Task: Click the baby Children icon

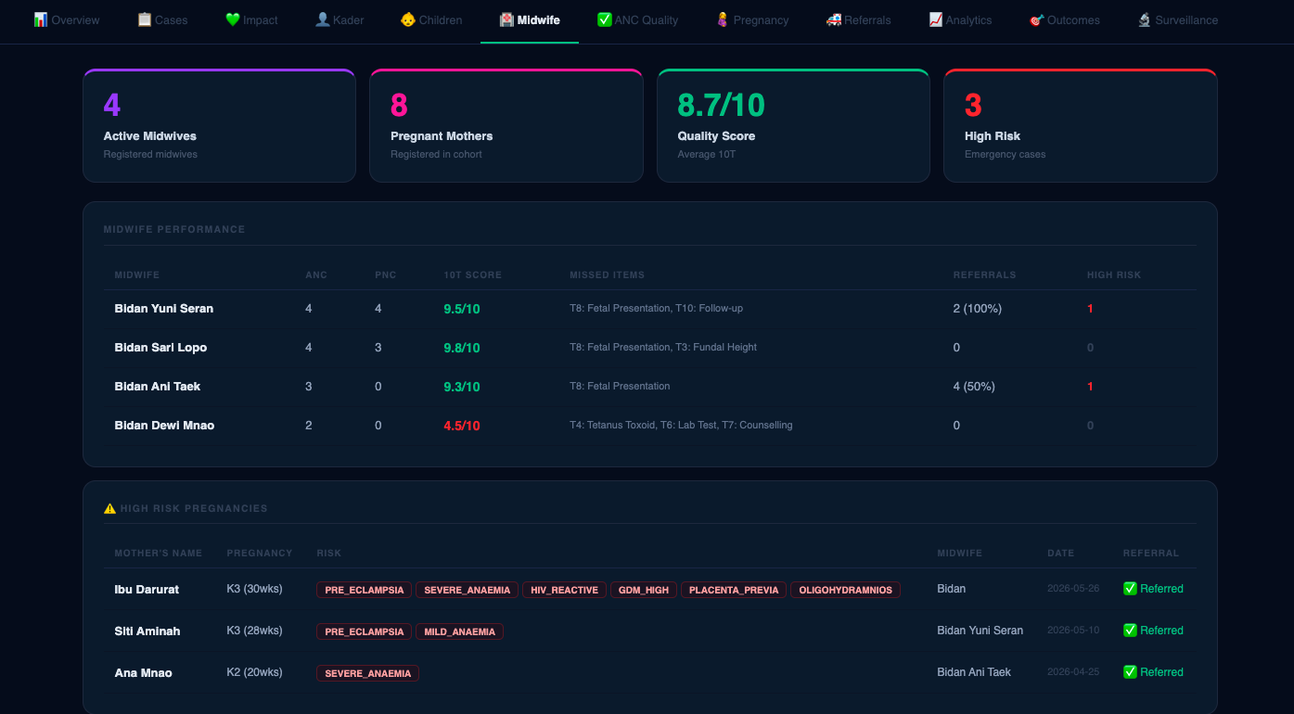Action: tap(407, 19)
